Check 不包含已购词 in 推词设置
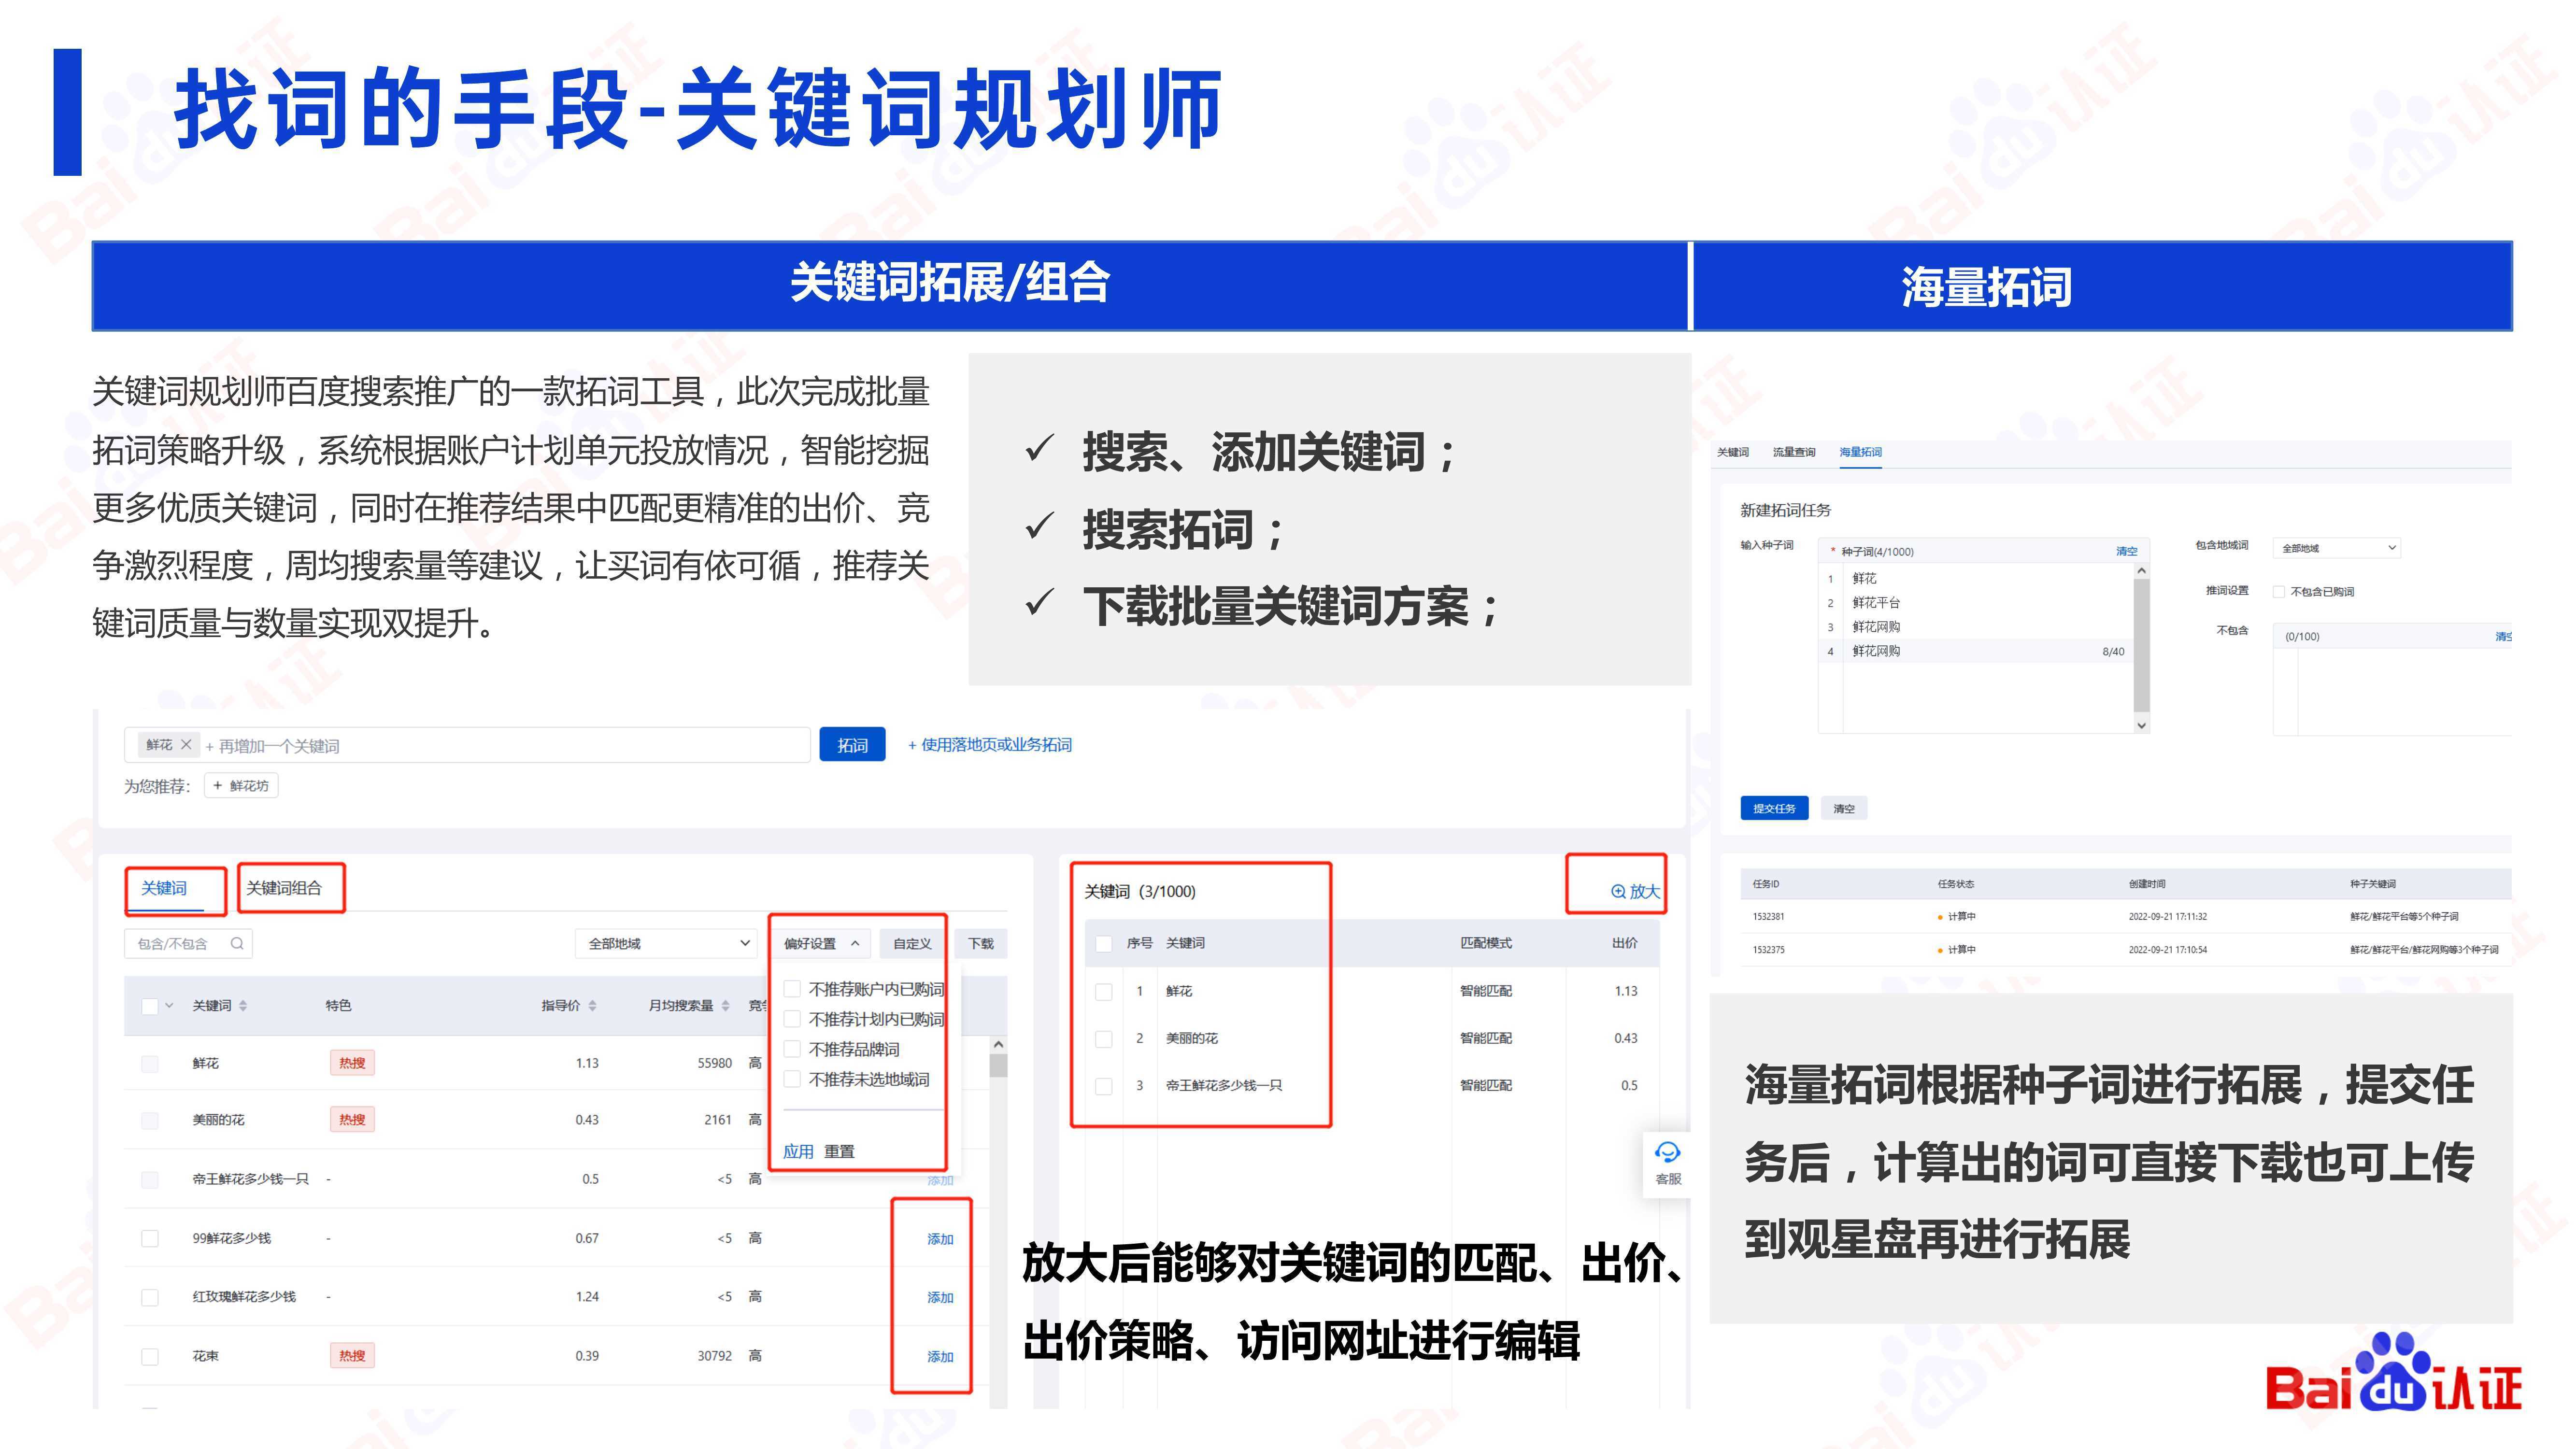The width and height of the screenshot is (2576, 1449). coord(2279,592)
